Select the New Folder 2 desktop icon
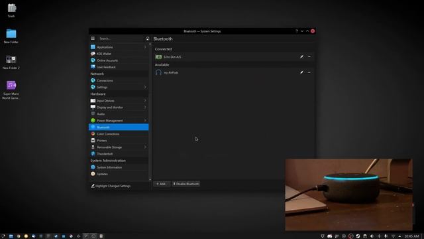Screen dimensions: 424x239 click(11, 62)
